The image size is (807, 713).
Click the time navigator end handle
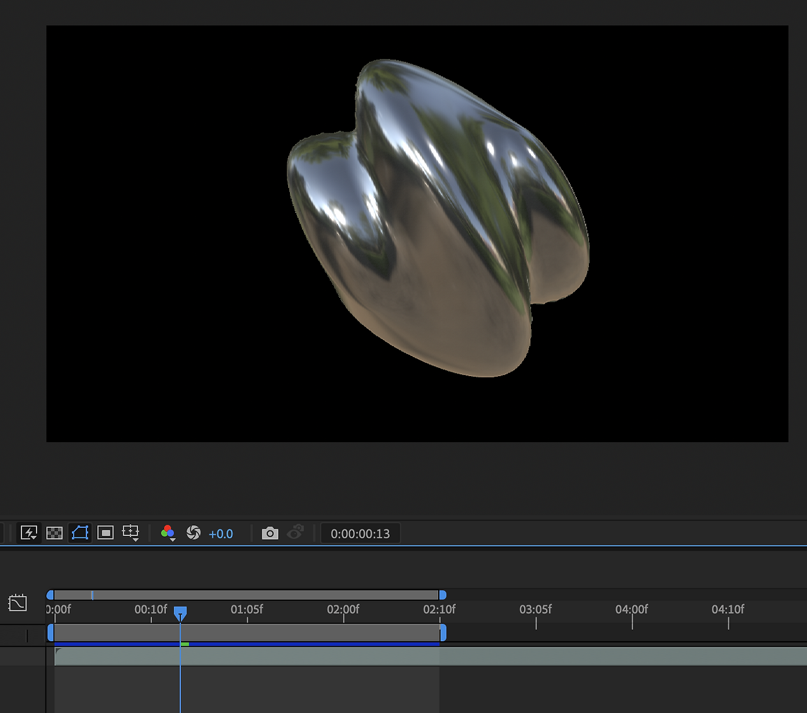[x=443, y=595]
